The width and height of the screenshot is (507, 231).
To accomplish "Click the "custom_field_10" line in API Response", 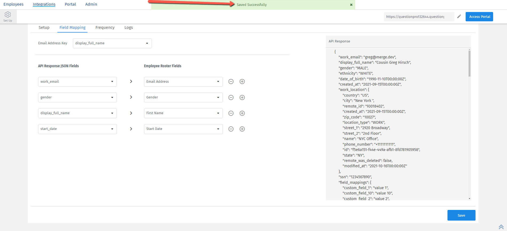I will click(367, 193).
